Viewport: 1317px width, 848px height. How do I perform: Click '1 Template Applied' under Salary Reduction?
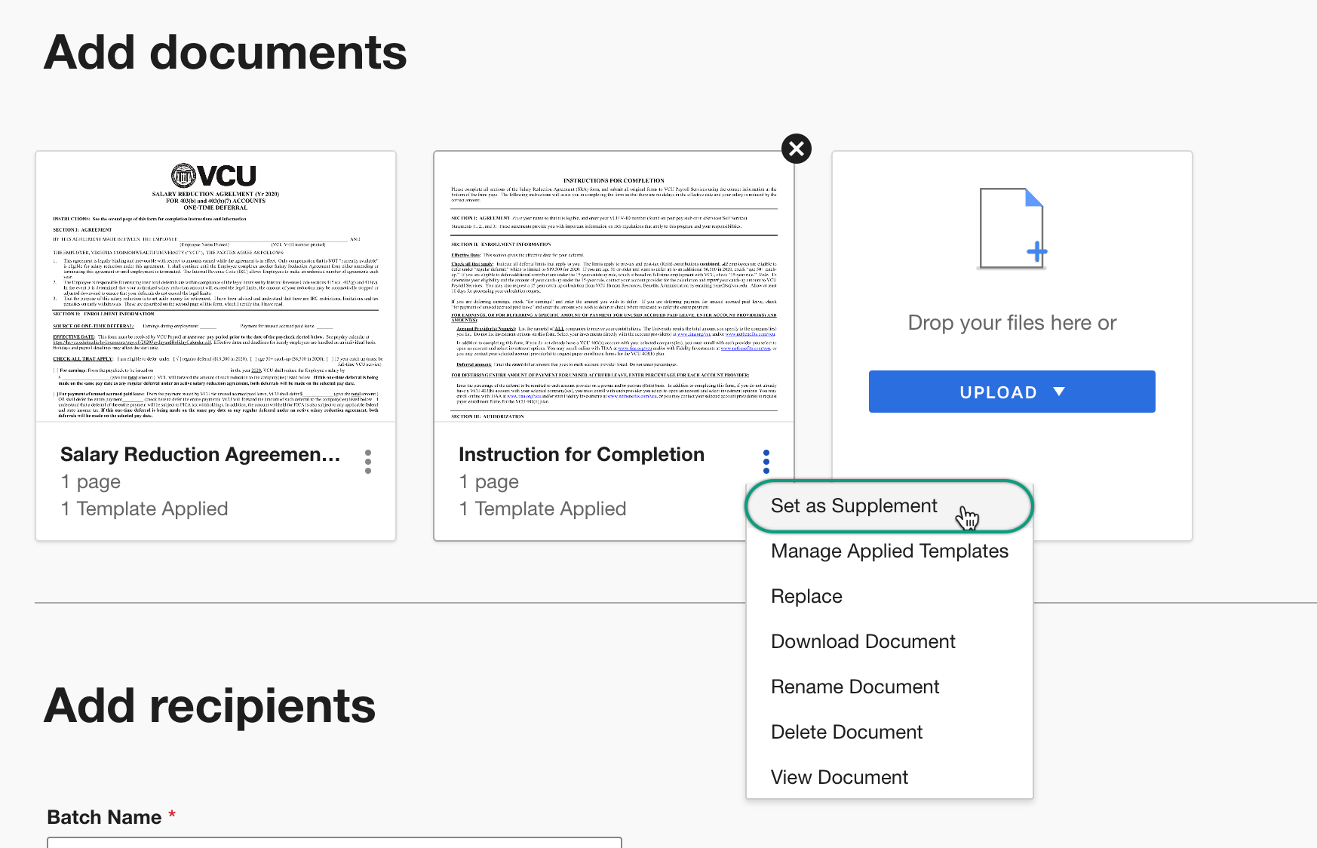tap(144, 508)
